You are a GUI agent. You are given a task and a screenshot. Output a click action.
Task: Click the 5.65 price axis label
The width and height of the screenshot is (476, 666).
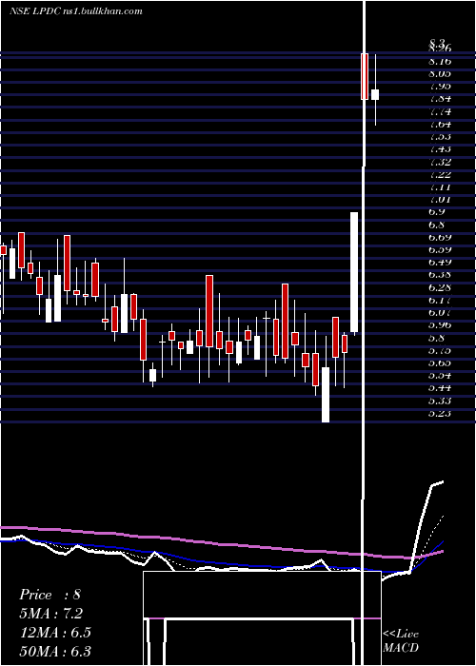pyautogui.click(x=440, y=362)
